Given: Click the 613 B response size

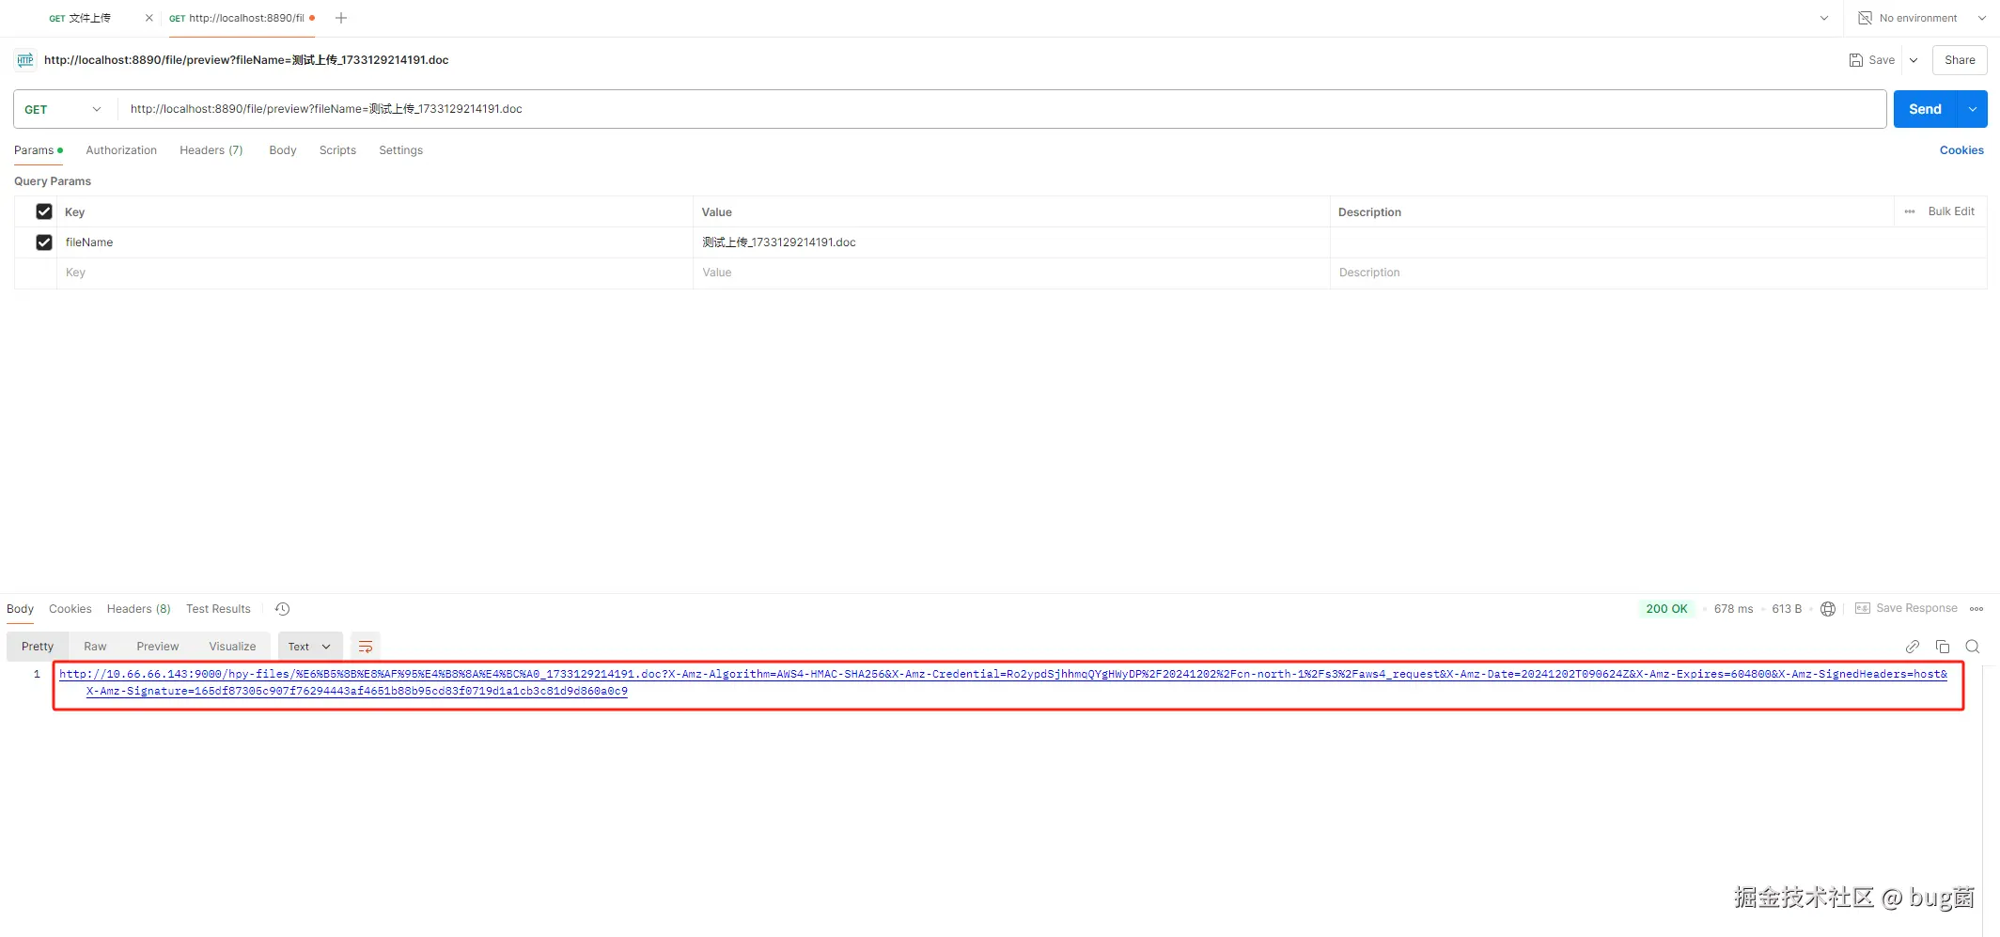Looking at the screenshot, I should click(x=1787, y=609).
